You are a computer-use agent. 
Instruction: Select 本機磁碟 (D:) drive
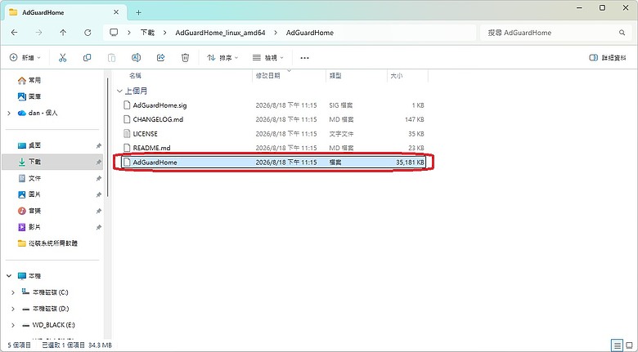coord(45,309)
